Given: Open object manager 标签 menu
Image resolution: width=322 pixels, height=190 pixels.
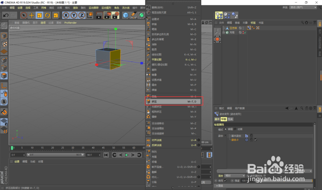Looking at the screenshot, I should point(253,23).
